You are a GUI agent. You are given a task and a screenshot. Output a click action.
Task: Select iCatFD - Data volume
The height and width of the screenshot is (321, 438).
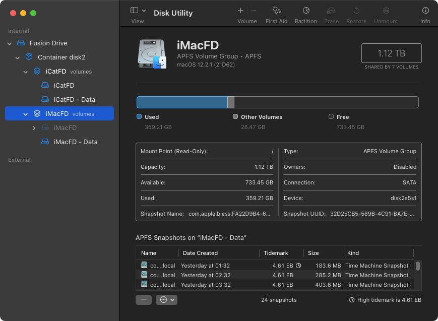[x=74, y=99]
